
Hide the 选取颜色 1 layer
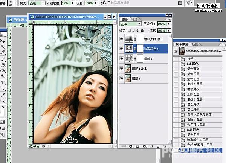pyautogui.click(x=121, y=49)
